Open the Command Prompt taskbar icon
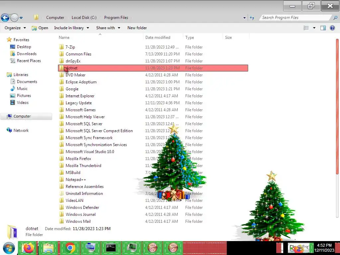Viewport: 340px width, 255px height. (x=111, y=248)
